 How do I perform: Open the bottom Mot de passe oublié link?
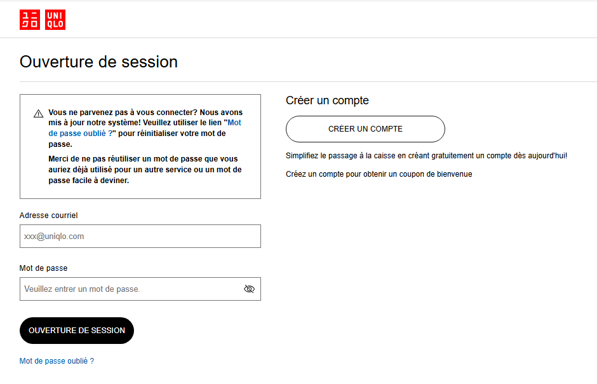point(57,361)
